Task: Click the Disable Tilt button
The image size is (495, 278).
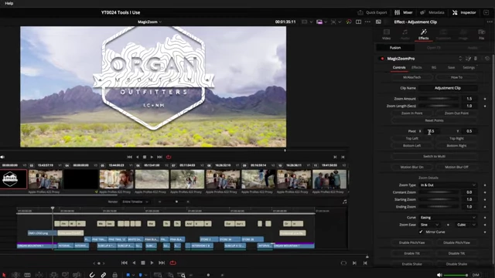Action: [x=456, y=253]
